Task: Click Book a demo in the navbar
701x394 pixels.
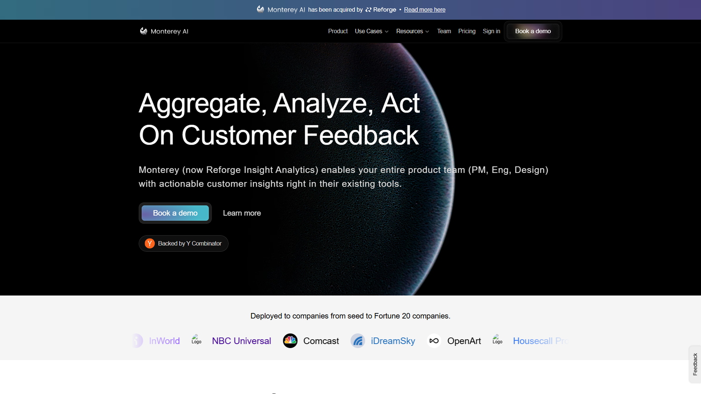Action: pyautogui.click(x=533, y=31)
